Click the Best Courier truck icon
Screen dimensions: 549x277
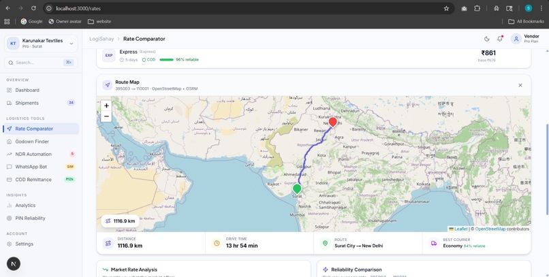(x=434, y=243)
